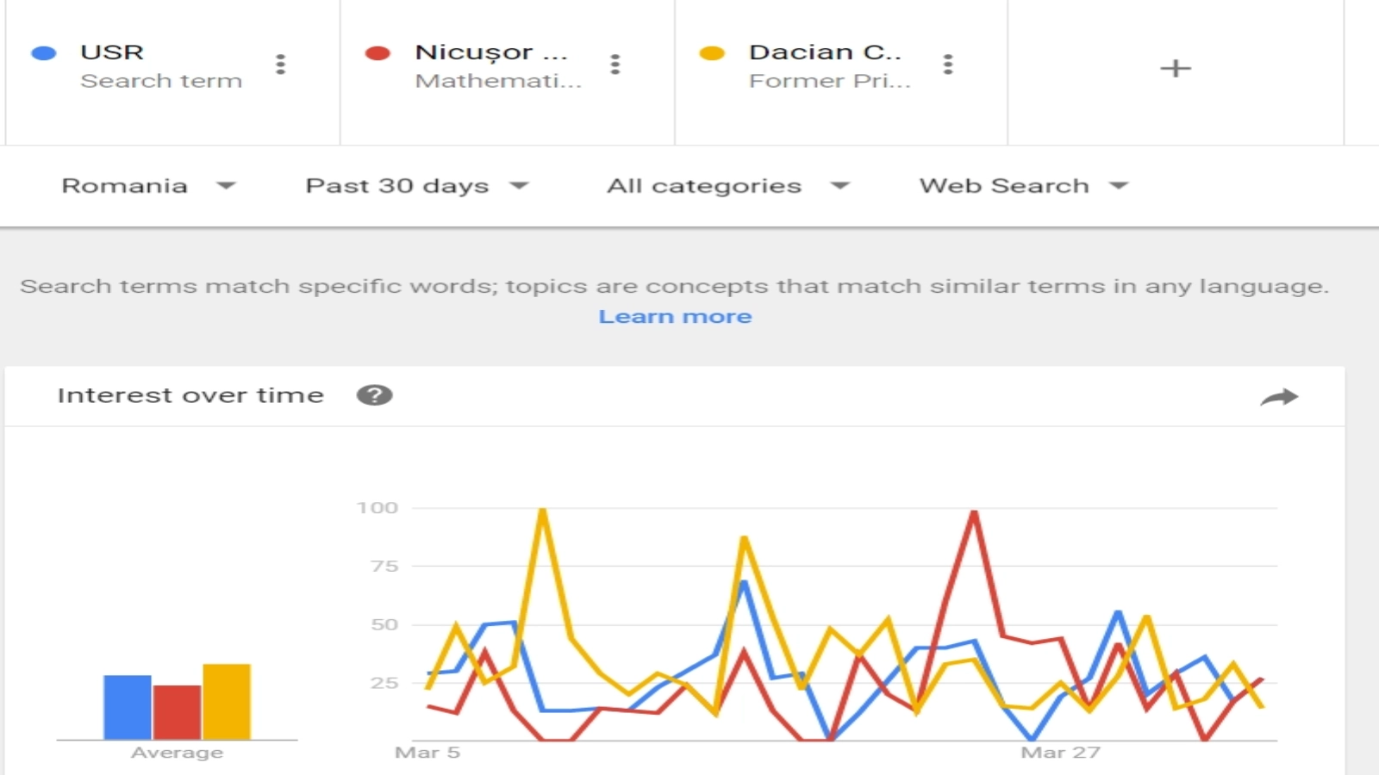Click the plus icon to add comparison
Screen dimensions: 1379x775
1175,68
